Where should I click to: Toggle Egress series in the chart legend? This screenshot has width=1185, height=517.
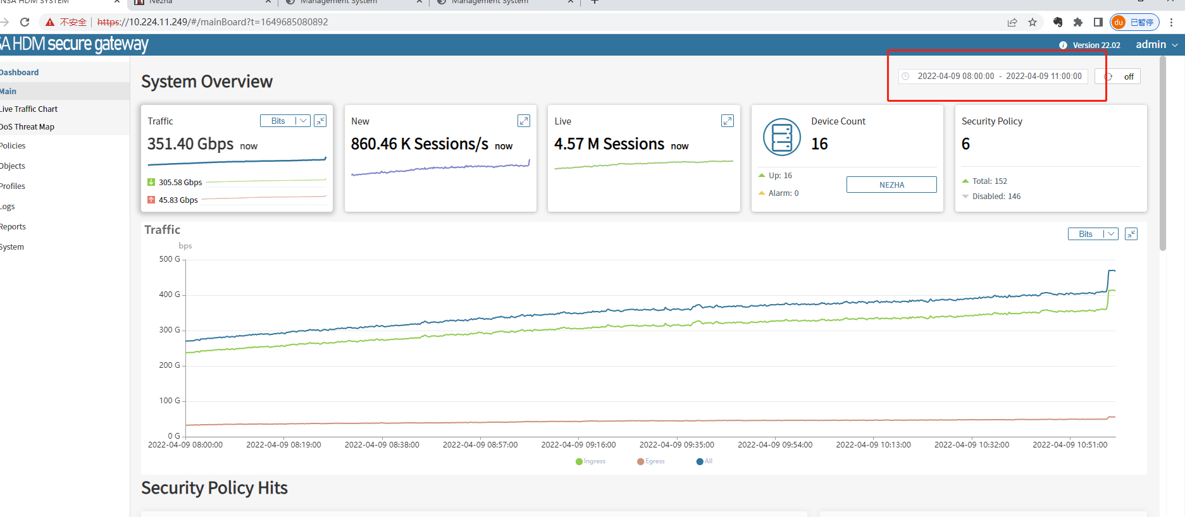pyautogui.click(x=651, y=461)
